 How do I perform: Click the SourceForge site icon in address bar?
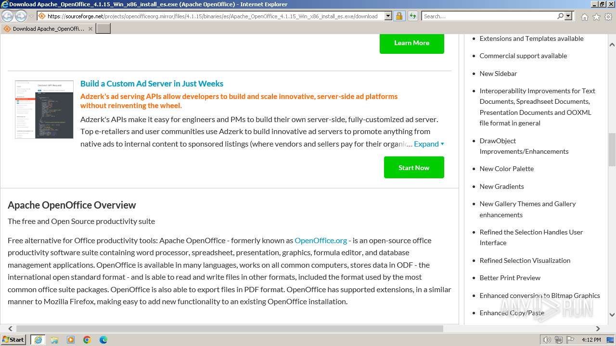[42, 16]
